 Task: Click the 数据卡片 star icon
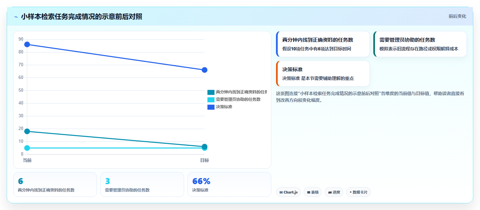pos(350,192)
